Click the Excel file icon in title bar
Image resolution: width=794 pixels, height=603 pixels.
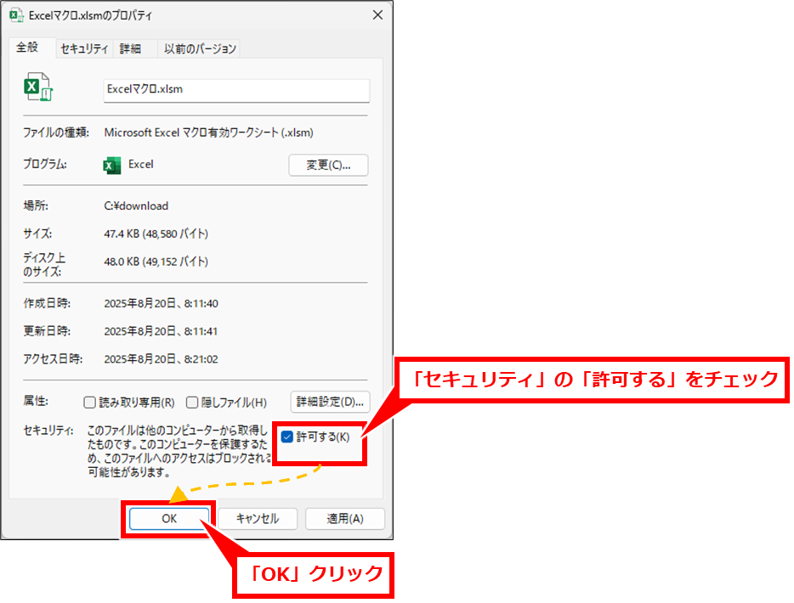[16, 15]
